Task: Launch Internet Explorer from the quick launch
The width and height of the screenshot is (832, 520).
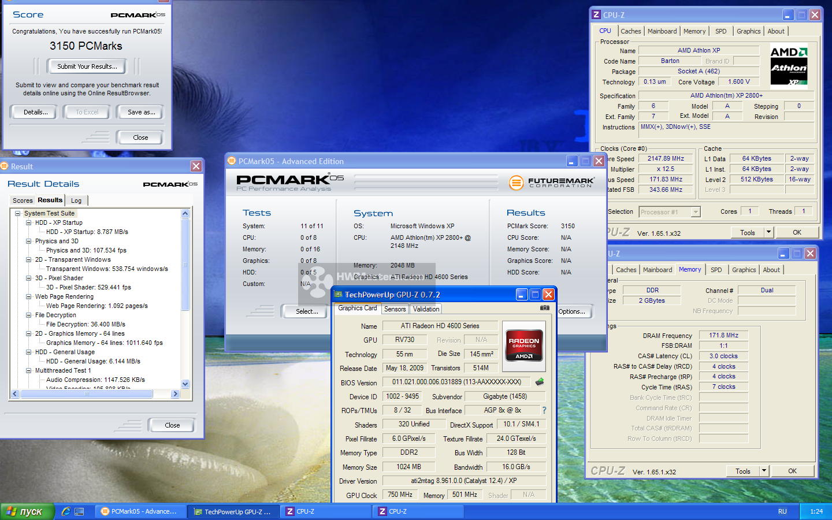Action: 66,511
